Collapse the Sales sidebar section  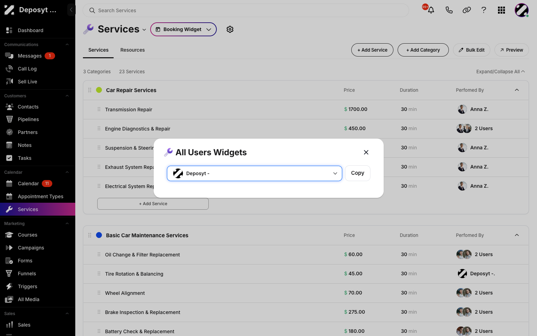pos(67,314)
